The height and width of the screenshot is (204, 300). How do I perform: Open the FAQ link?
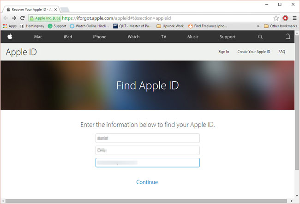click(x=282, y=52)
